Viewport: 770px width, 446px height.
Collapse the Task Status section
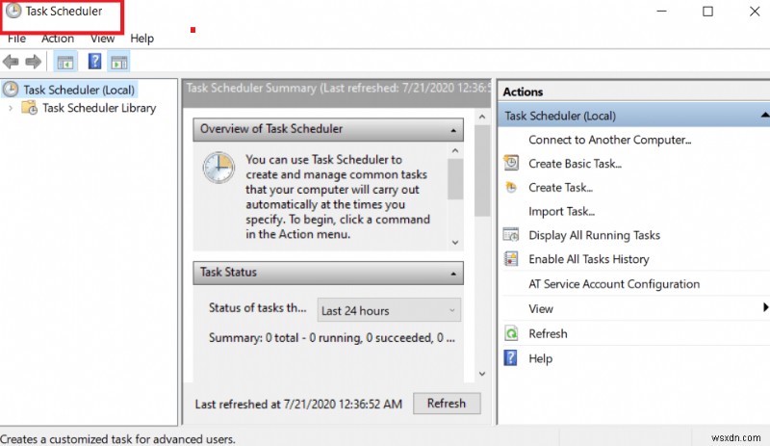(x=453, y=274)
